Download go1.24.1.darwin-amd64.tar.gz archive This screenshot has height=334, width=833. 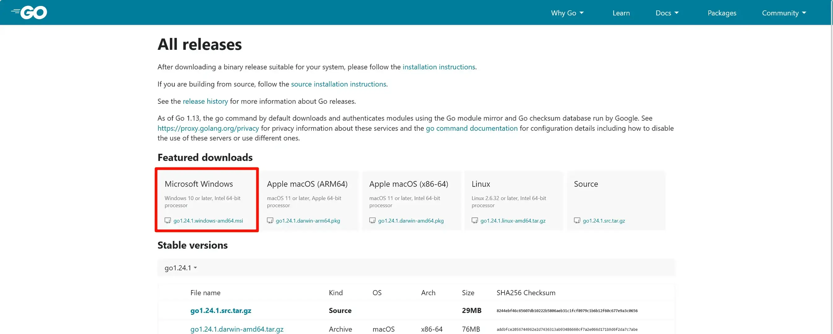237,329
